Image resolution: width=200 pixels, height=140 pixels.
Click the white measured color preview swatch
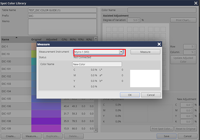pos(145,78)
